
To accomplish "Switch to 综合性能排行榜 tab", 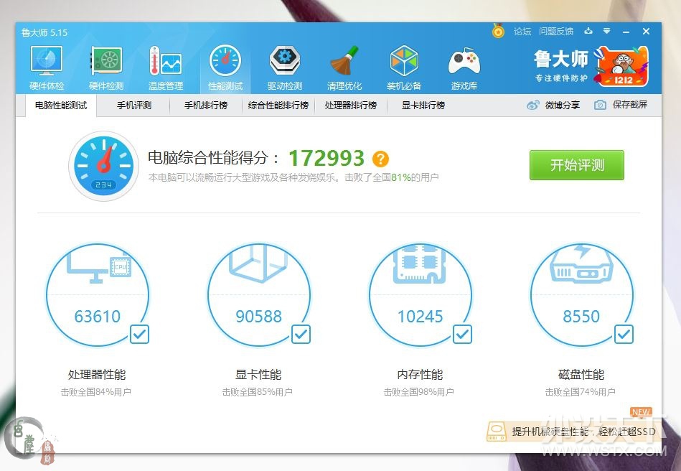I will [278, 105].
